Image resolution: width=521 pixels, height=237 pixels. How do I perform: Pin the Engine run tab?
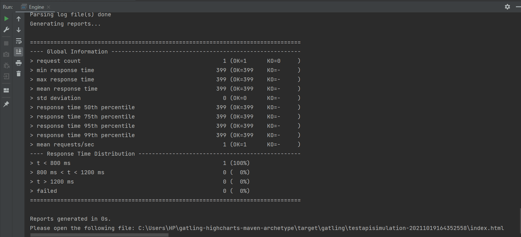(6, 104)
